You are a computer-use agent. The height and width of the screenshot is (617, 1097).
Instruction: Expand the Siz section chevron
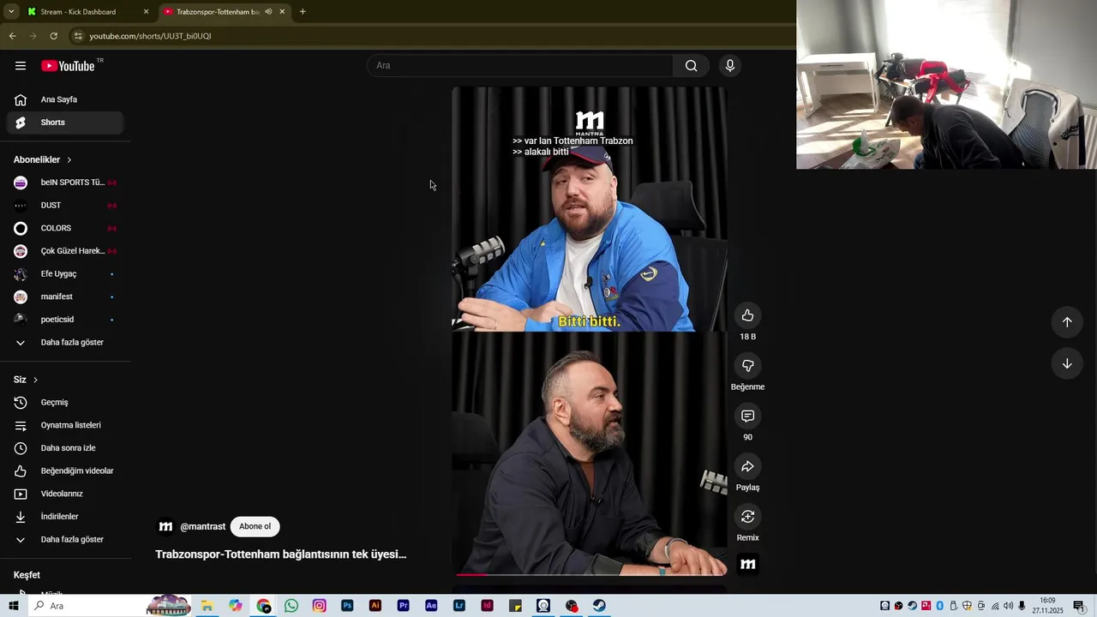point(35,380)
